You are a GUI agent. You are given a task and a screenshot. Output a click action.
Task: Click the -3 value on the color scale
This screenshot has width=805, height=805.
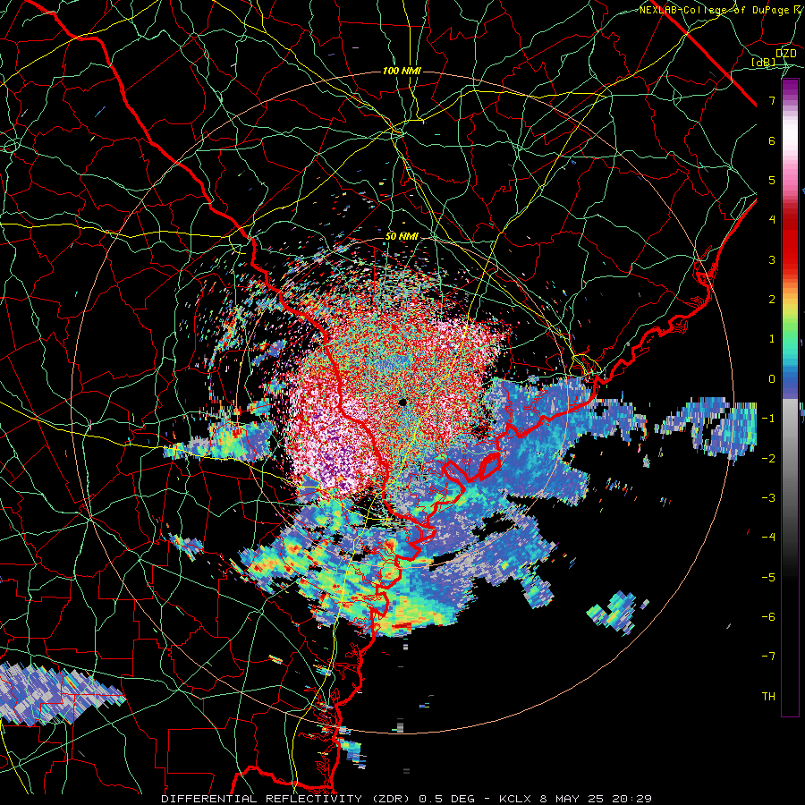pyautogui.click(x=768, y=497)
